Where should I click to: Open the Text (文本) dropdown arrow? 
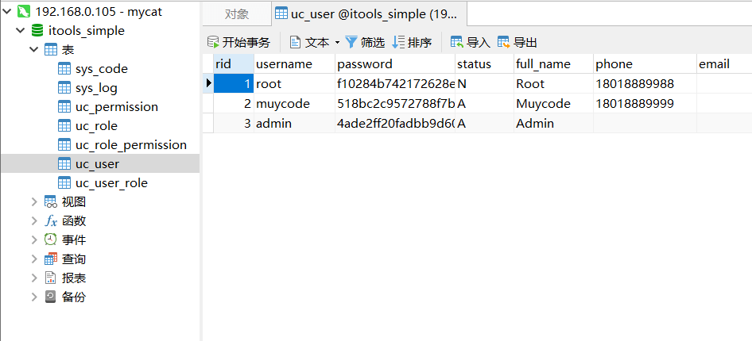[x=337, y=43]
